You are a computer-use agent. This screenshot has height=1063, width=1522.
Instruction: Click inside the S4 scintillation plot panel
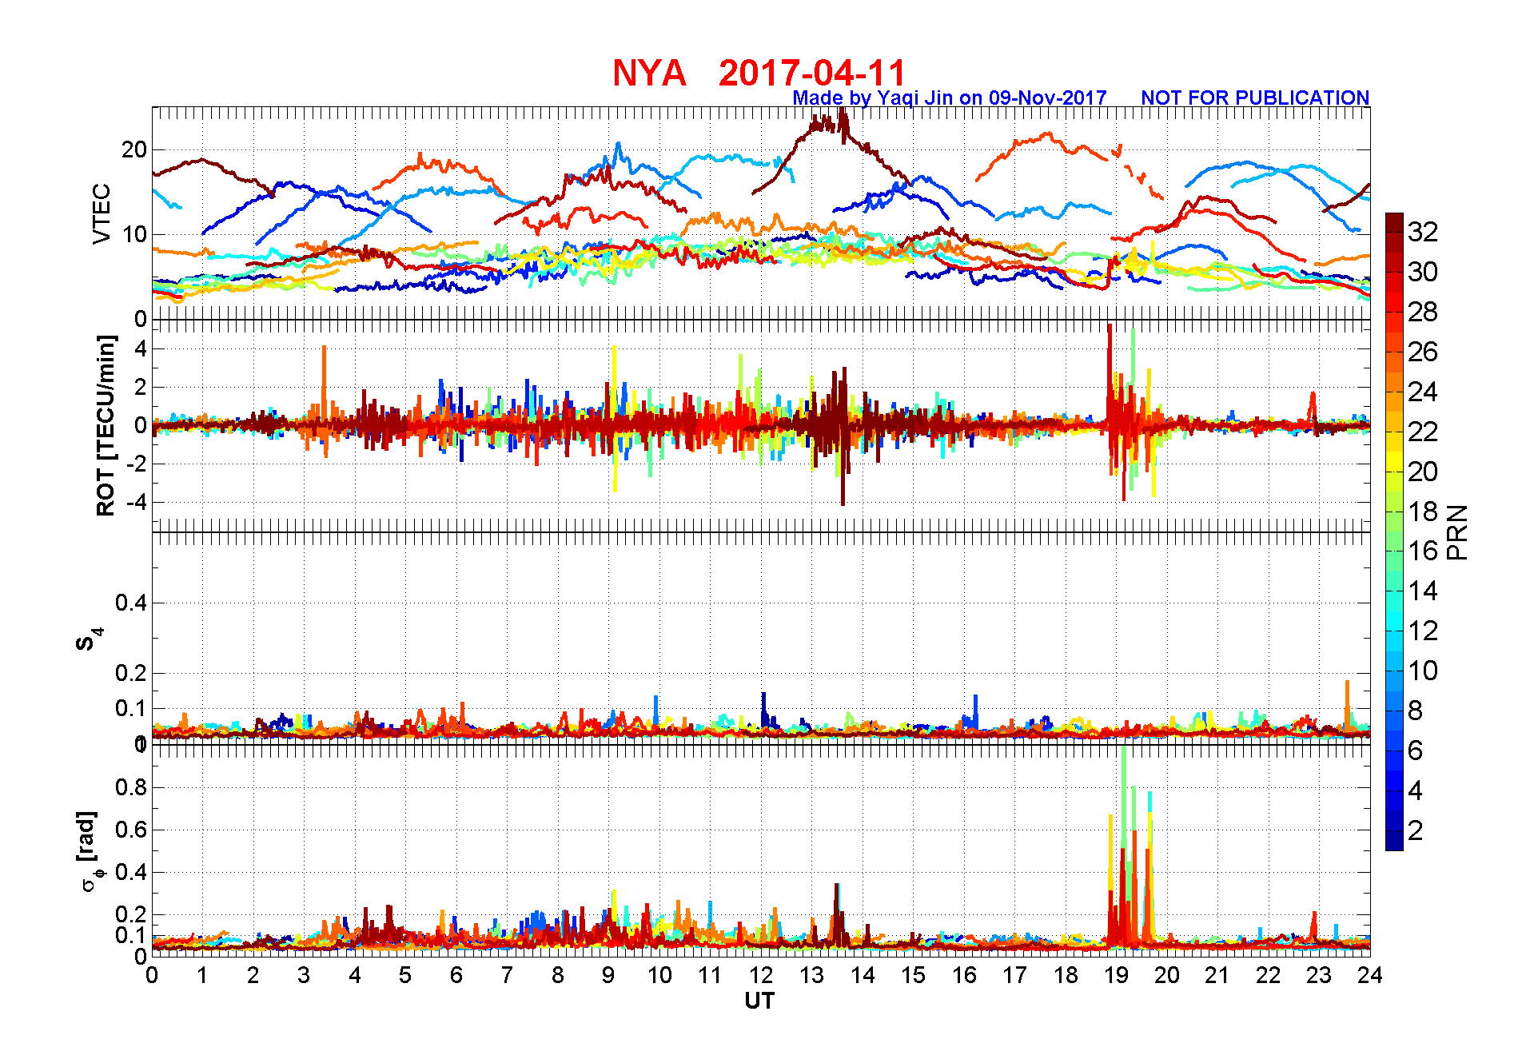761,638
